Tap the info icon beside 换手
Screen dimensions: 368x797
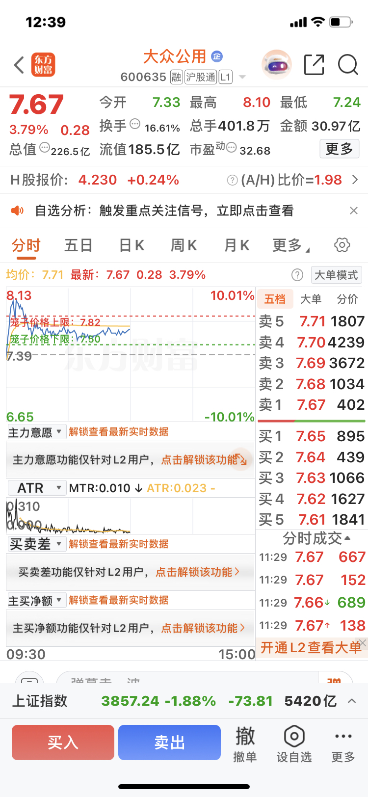[135, 124]
